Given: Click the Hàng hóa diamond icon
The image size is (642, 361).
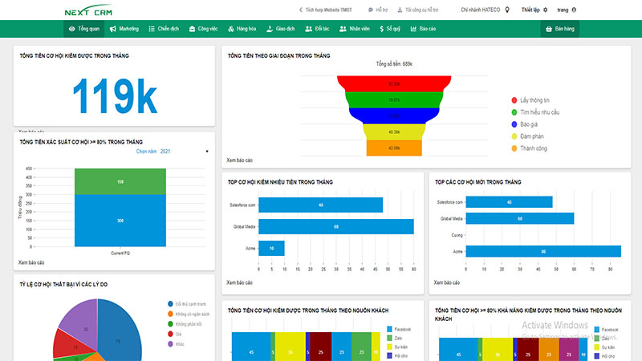Looking at the screenshot, I should click(x=231, y=29).
